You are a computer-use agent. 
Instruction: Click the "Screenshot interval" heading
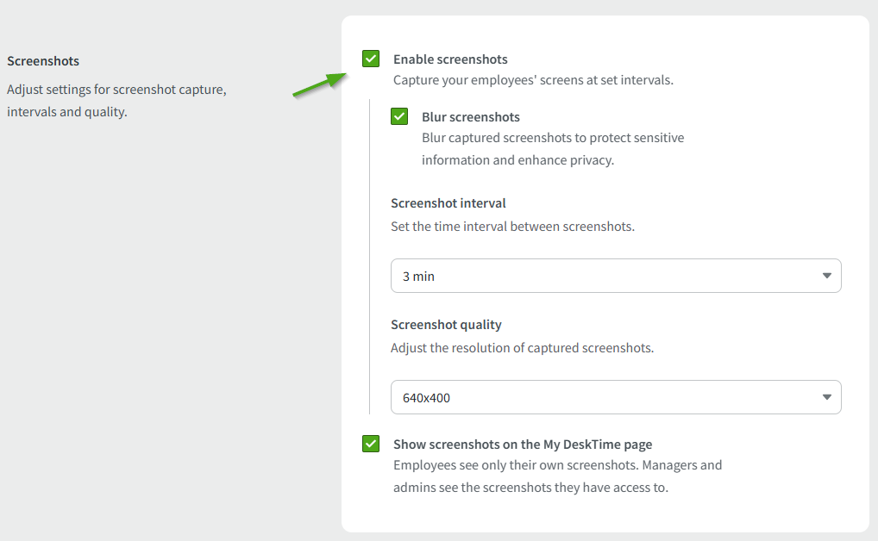448,203
